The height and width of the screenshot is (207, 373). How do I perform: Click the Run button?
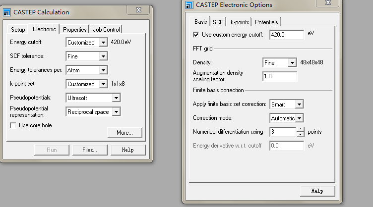click(x=52, y=150)
